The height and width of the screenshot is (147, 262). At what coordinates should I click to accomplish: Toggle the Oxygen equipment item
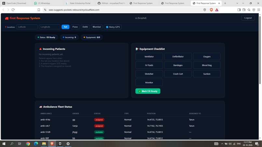(x=207, y=56)
